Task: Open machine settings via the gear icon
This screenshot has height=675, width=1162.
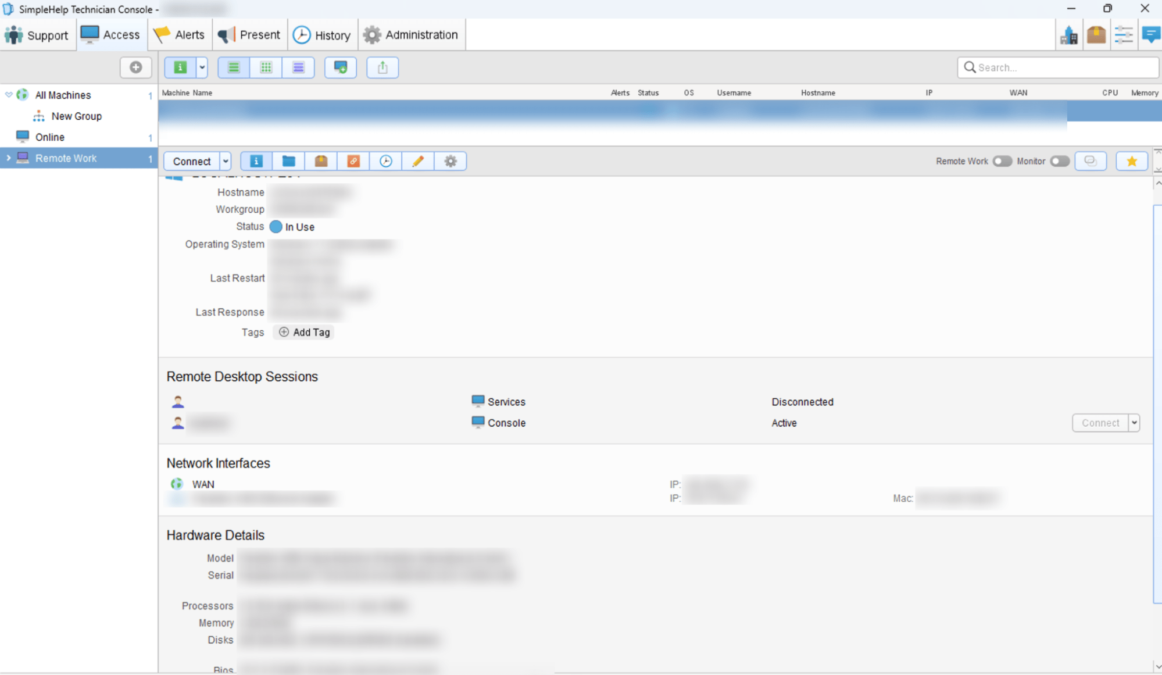Action: (x=451, y=160)
